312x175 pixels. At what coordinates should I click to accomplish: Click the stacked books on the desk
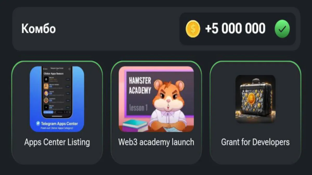(135, 125)
